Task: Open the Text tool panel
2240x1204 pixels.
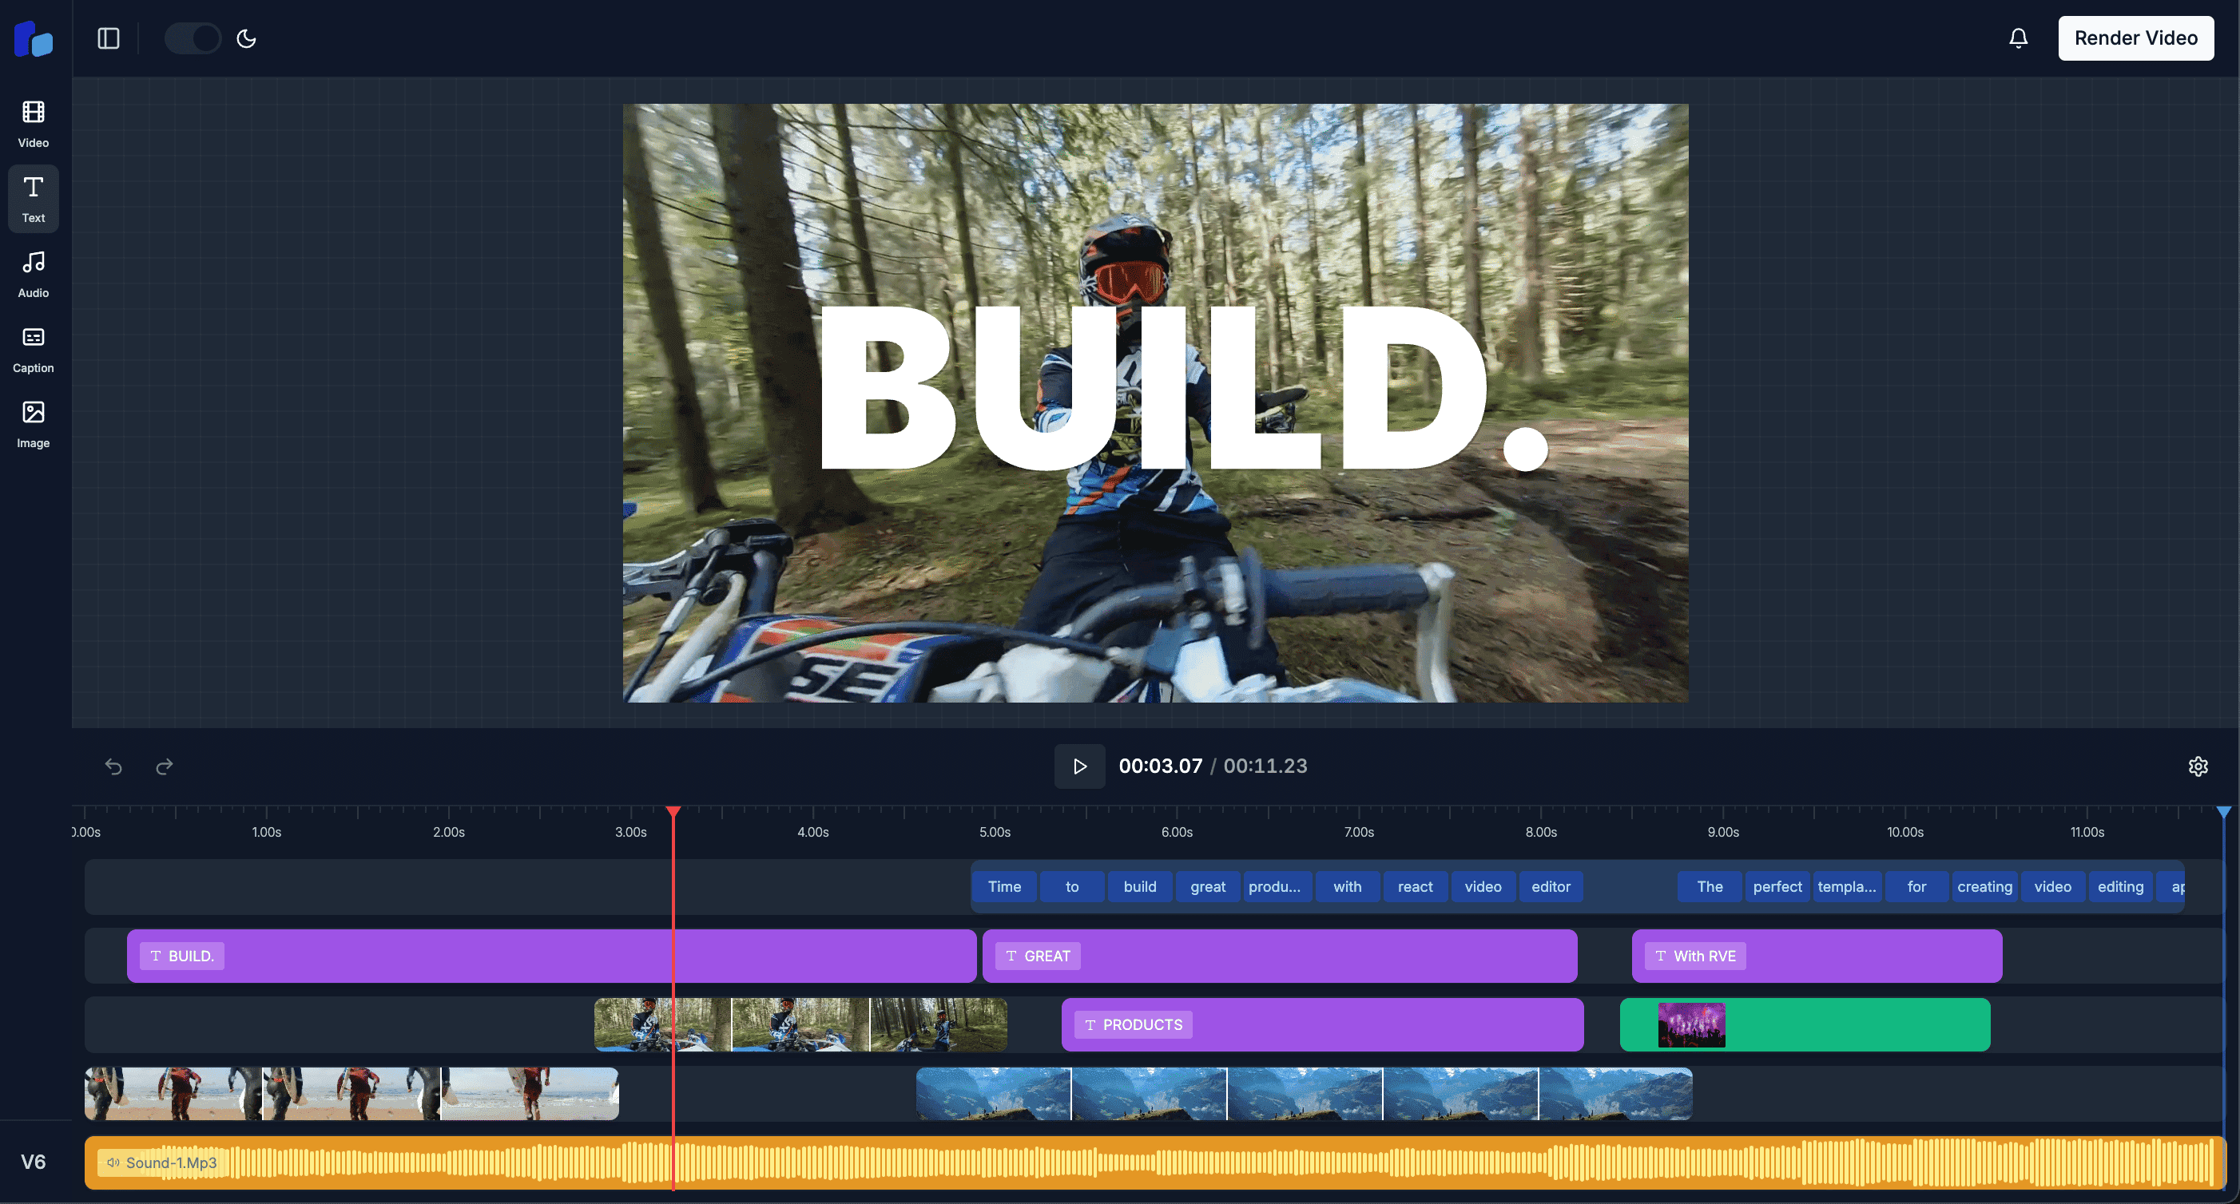Action: 32,197
